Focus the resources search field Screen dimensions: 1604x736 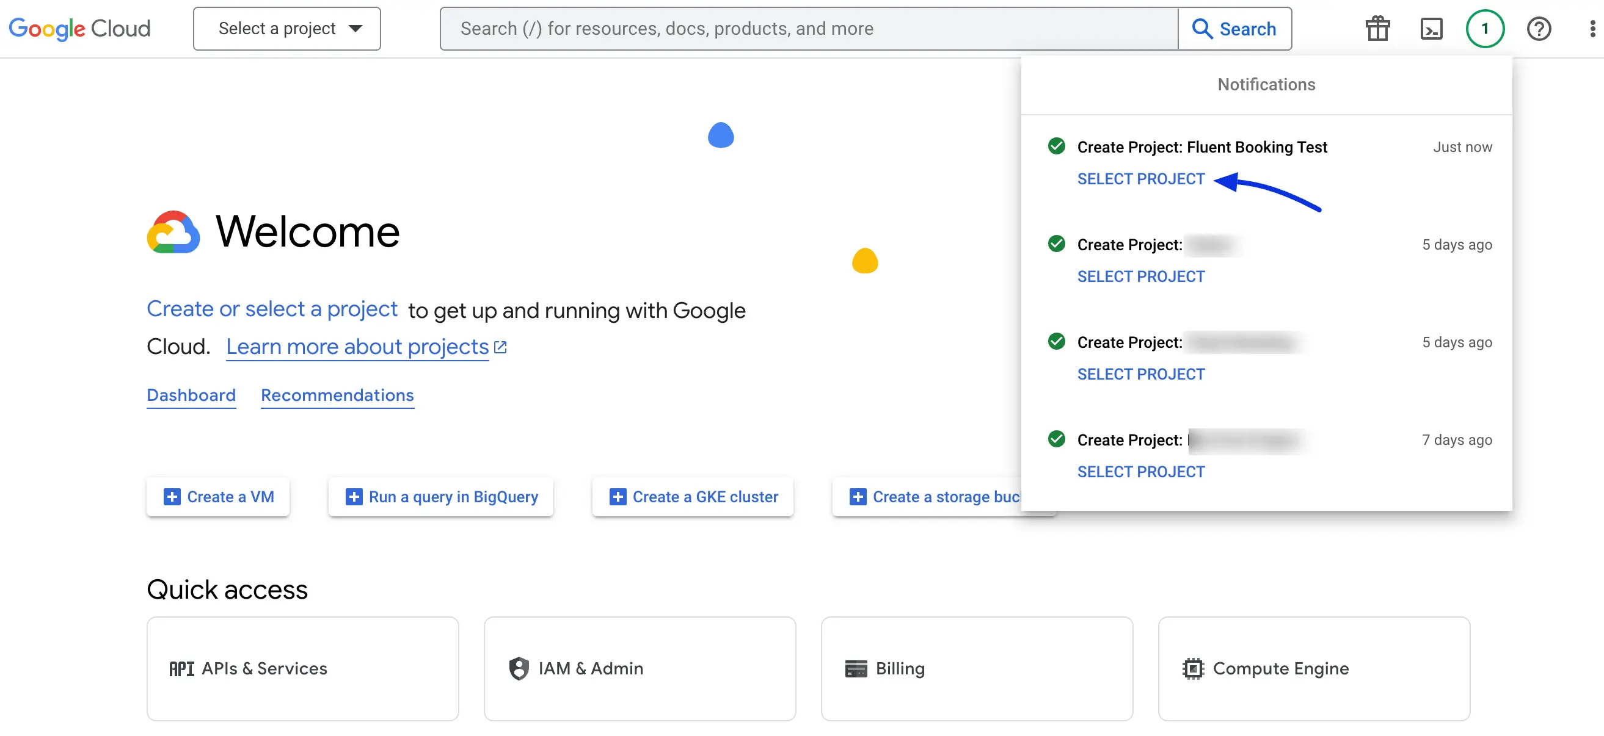809,29
